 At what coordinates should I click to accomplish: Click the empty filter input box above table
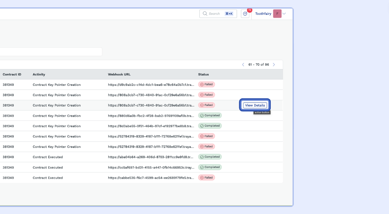point(50,52)
